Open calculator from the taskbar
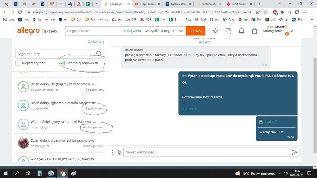Screen dimensions: 317x178 (40, 173)
